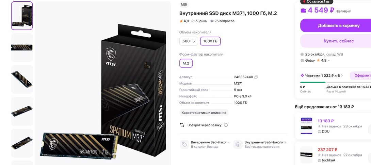Open the Характеристики и описание section
Screen dimensions: 371x165
[x=204, y=113]
